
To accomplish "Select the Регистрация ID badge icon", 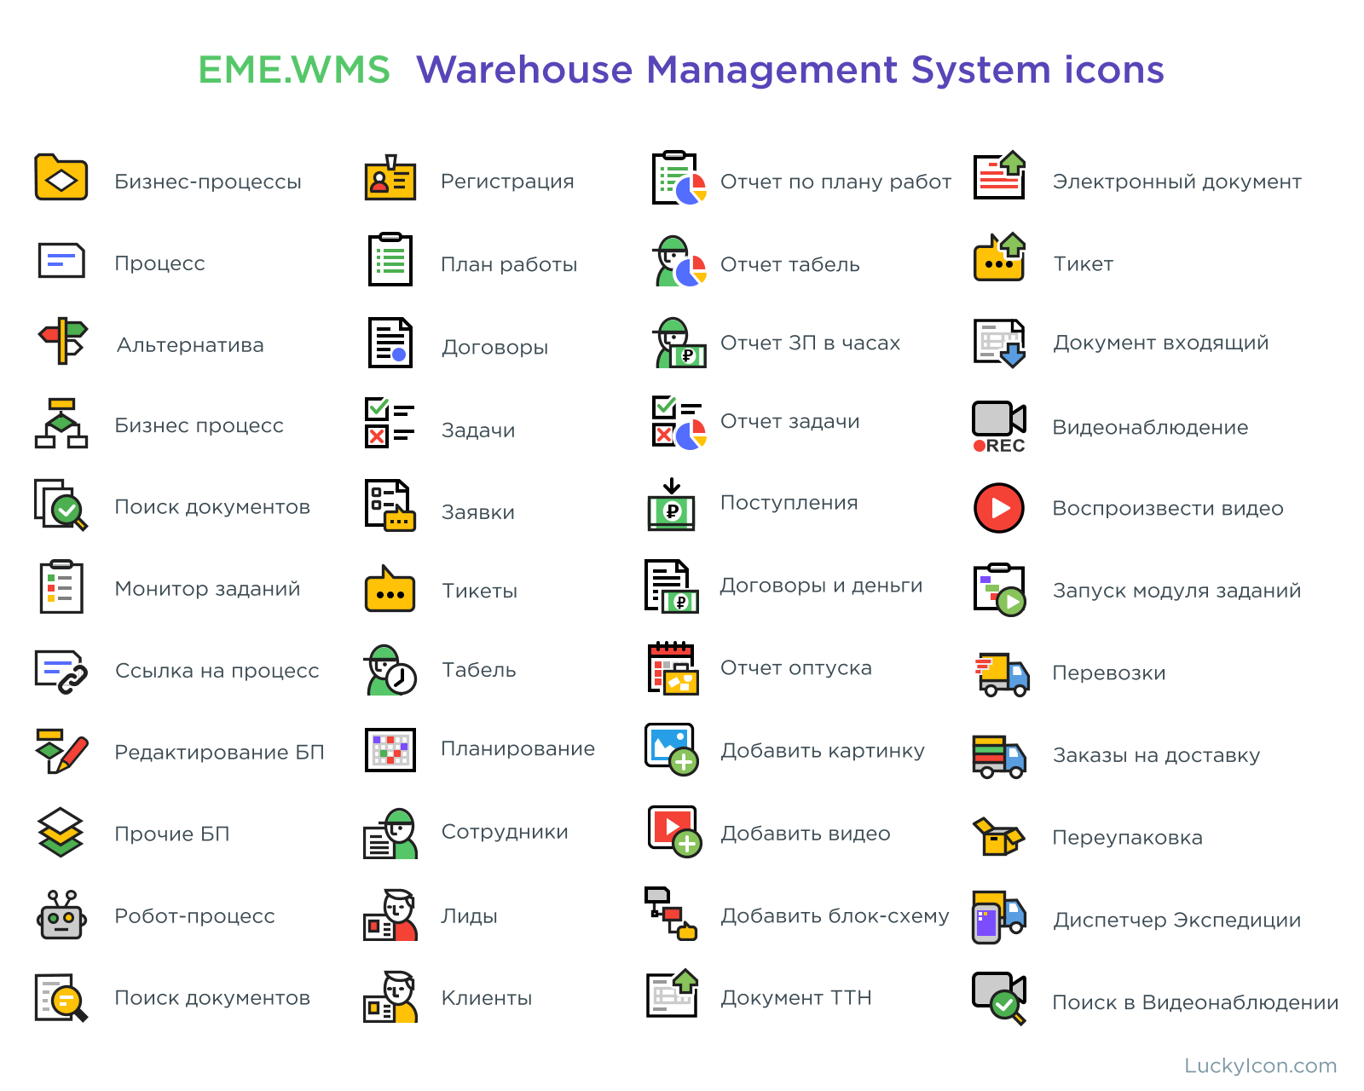I will (390, 177).
